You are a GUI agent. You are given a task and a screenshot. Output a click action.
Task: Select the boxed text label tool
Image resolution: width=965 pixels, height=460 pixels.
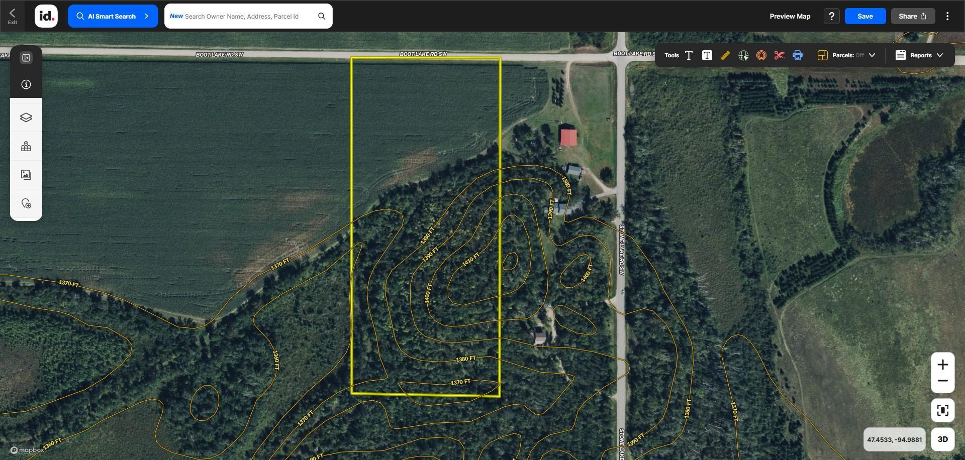[x=707, y=55]
